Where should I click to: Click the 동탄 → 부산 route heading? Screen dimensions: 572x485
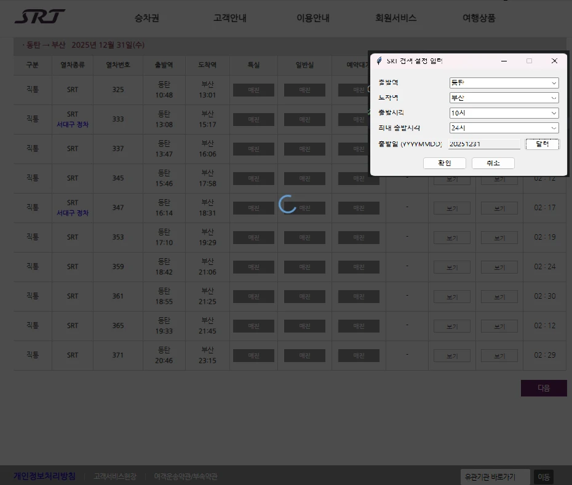(x=46, y=45)
